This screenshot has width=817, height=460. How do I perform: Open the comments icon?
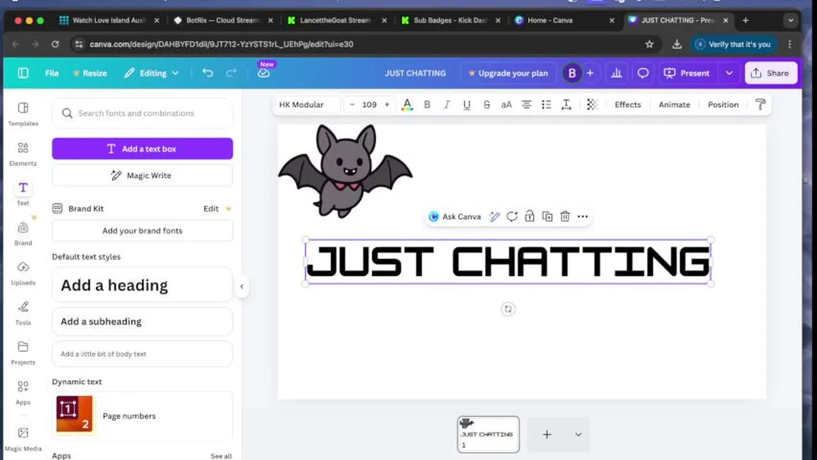(643, 73)
